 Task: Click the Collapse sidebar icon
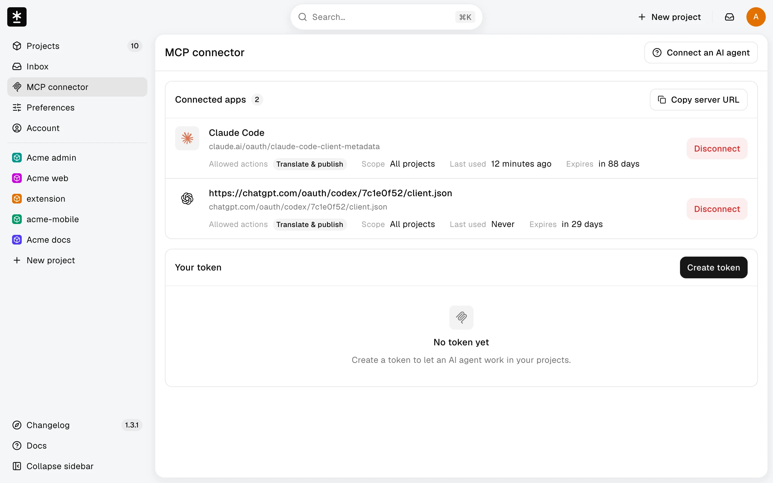17,466
